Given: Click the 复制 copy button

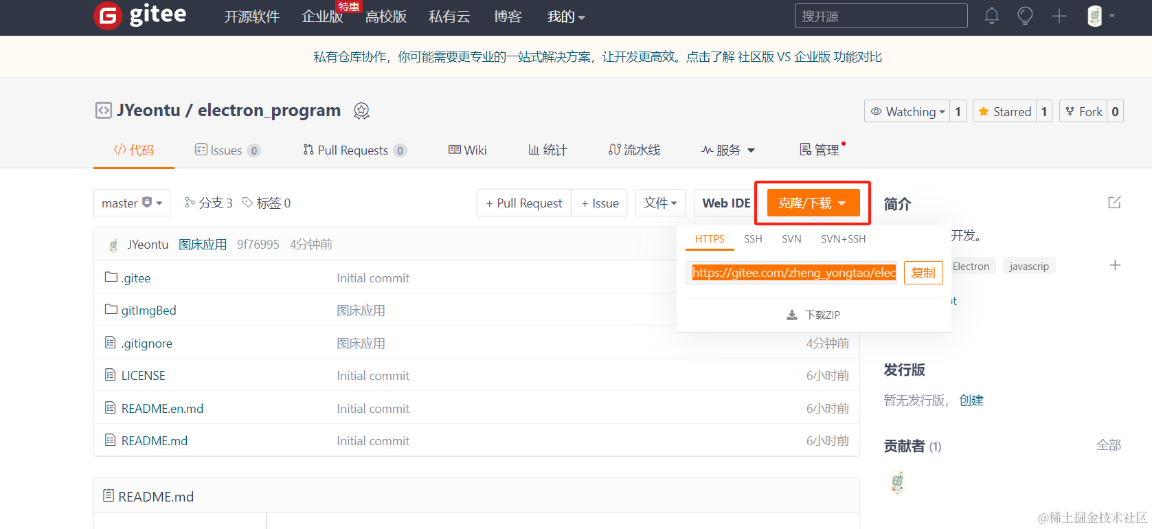Looking at the screenshot, I should (923, 273).
